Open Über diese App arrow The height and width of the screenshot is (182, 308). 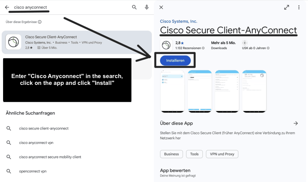pyautogui.click(x=296, y=123)
